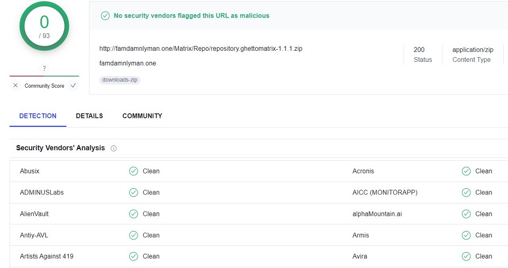Click the Clean check icon for ADMINUSLabs
The image size is (508, 268).
pos(133,192)
